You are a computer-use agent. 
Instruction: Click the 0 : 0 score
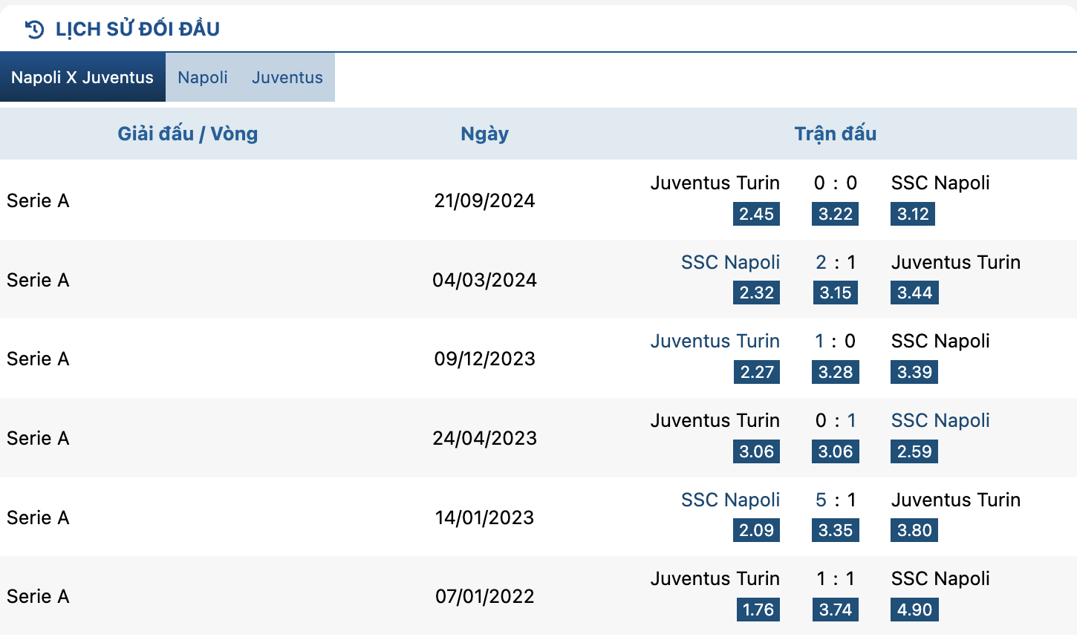click(x=836, y=183)
